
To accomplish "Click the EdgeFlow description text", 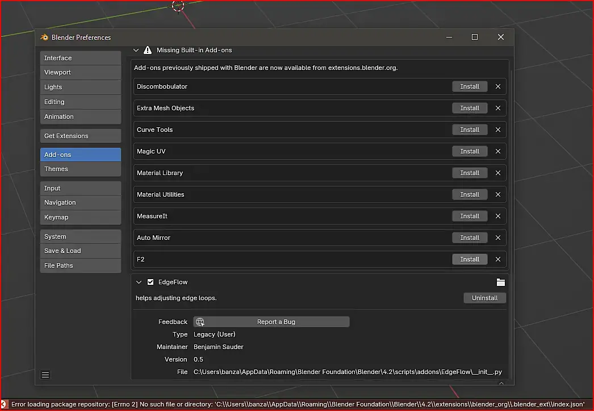I will coord(176,298).
